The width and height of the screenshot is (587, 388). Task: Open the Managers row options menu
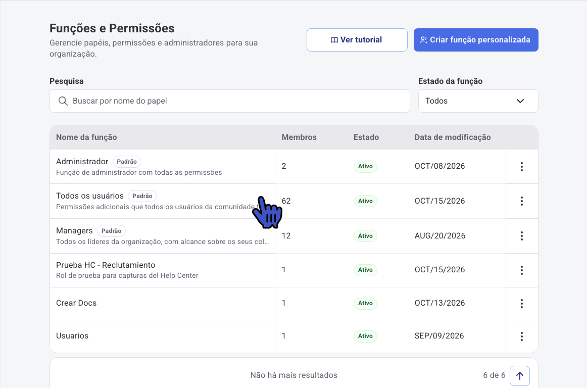click(x=521, y=236)
